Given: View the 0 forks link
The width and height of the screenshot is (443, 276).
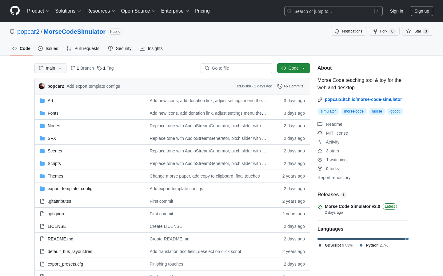Looking at the screenshot, I should [328, 169].
